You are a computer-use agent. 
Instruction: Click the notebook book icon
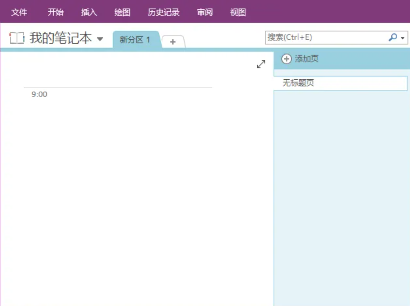17,38
